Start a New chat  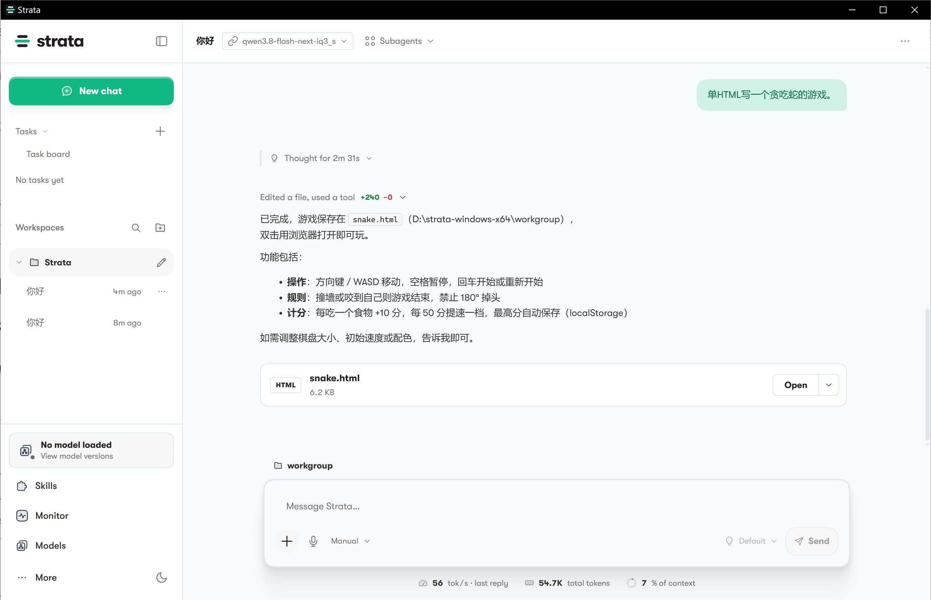coord(91,91)
